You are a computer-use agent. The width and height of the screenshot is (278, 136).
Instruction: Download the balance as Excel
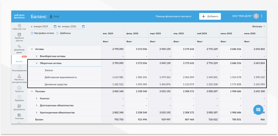click(54, 16)
